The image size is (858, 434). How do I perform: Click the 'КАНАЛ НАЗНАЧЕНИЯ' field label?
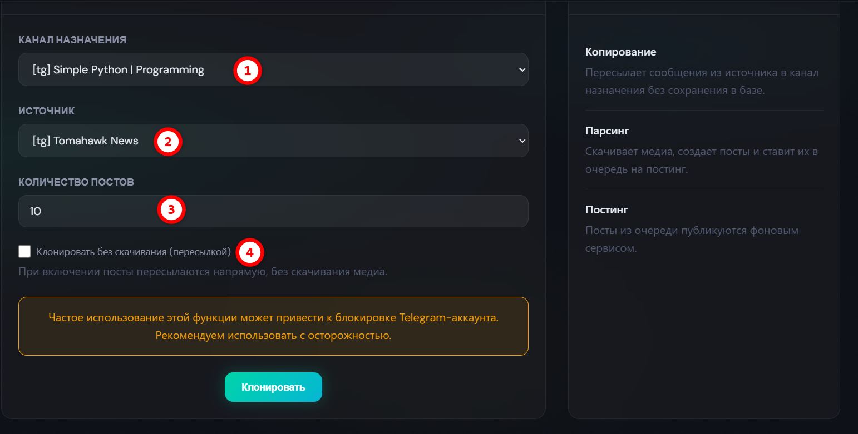point(72,40)
